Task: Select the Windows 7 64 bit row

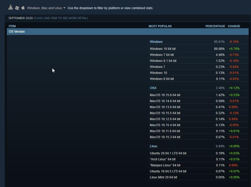Action: pos(198,55)
